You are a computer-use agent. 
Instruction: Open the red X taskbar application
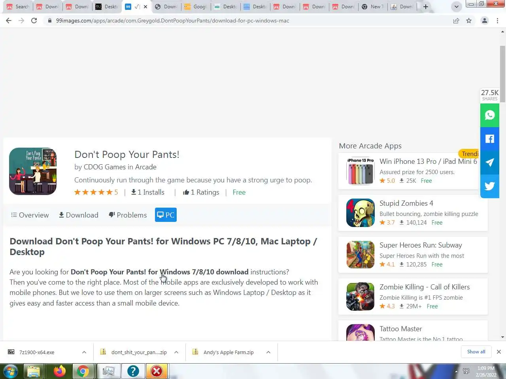tap(157, 371)
